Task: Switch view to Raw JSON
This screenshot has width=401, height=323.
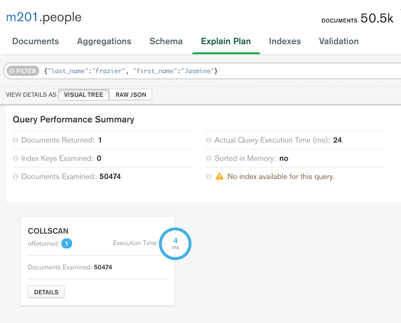Action: coord(131,94)
